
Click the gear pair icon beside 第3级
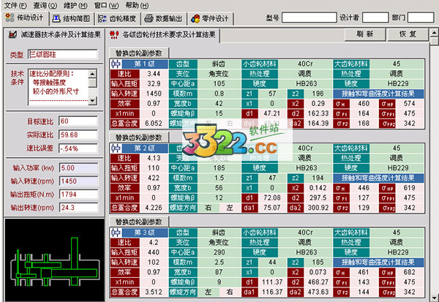[116, 233]
